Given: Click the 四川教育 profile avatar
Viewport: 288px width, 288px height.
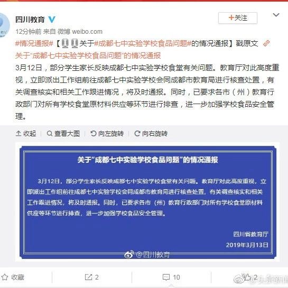Looking at the screenshot, I should coord(4,25).
